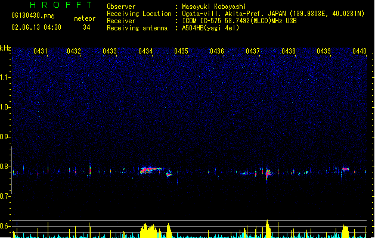Click the 1.0 frequency axis label

pyautogui.click(x=4, y=107)
